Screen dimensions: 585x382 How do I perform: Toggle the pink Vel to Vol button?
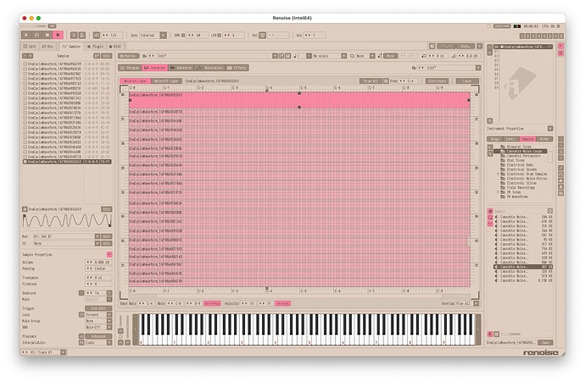(283, 304)
